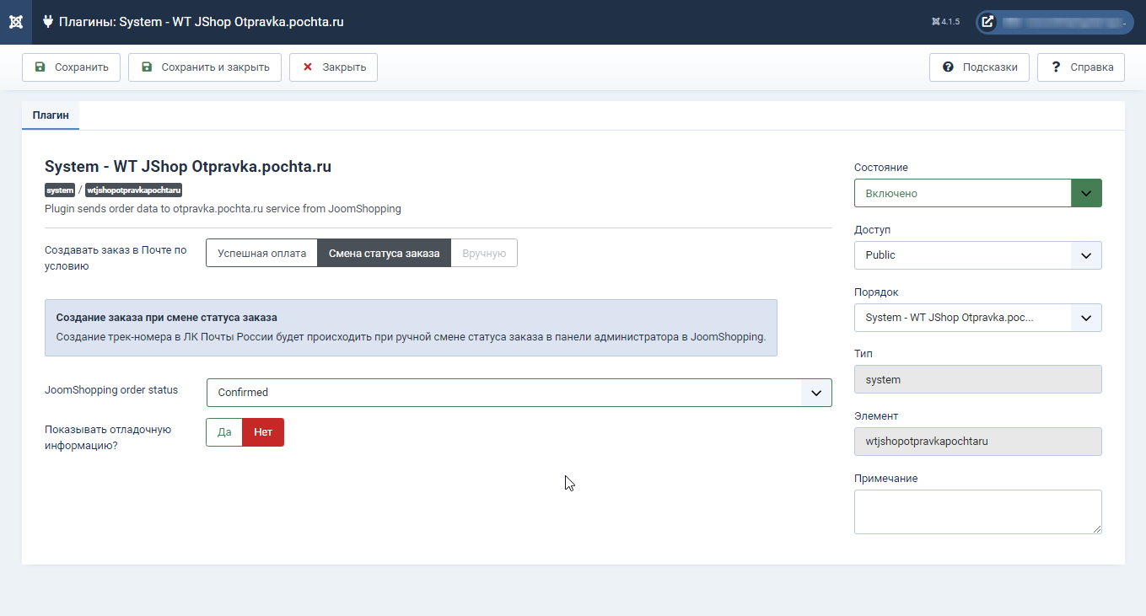Click into the Примечание text area
The height and width of the screenshot is (616, 1146).
coord(977,512)
